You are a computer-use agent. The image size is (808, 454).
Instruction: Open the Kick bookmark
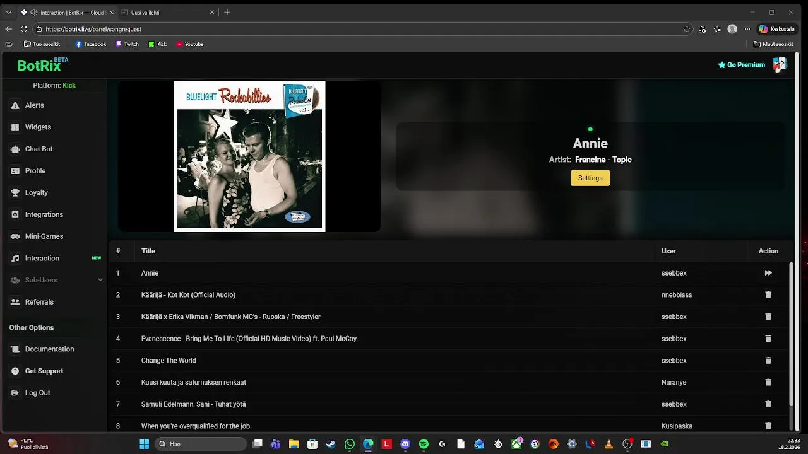click(x=157, y=44)
